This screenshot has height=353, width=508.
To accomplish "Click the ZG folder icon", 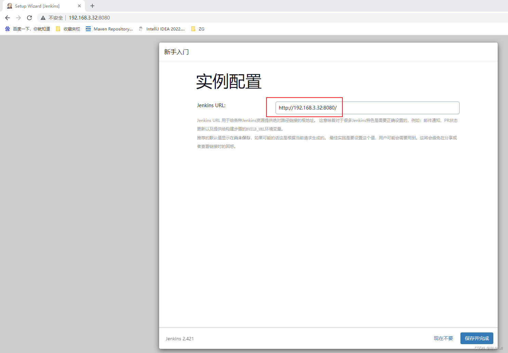I will tap(193, 29).
